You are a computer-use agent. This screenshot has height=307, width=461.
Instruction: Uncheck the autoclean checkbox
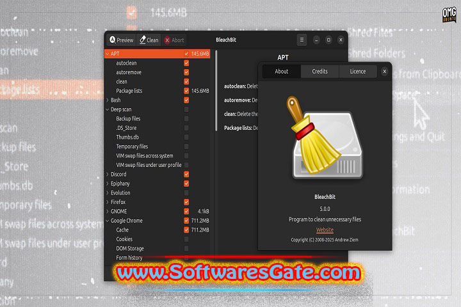tap(186, 63)
